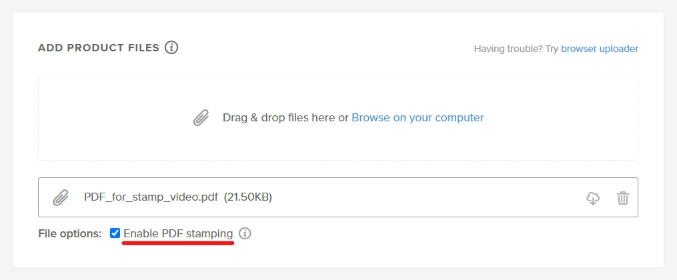Click the info icon beside Add Product Files
Screen dimensions: 677x280
[x=171, y=48]
